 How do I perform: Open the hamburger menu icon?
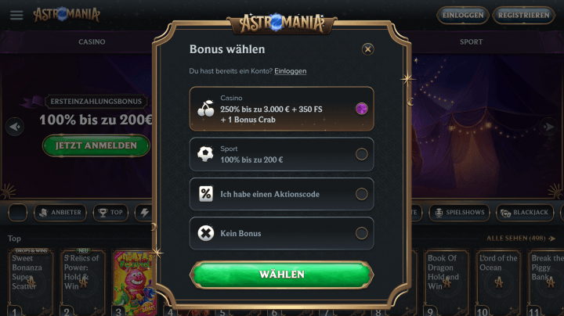[16, 15]
